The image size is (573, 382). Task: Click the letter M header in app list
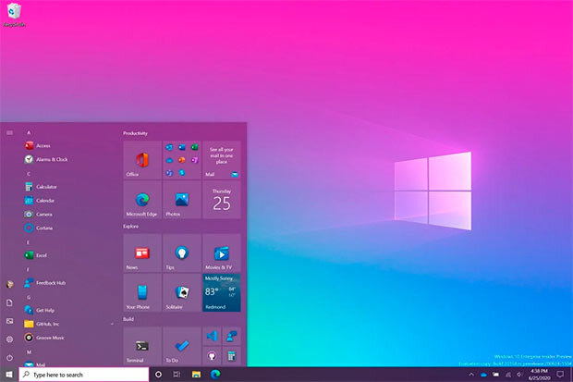(x=29, y=352)
